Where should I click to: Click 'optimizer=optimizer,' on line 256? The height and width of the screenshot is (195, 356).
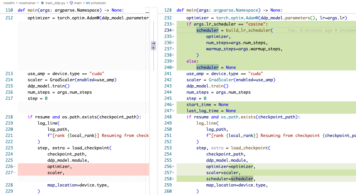[231, 166]
